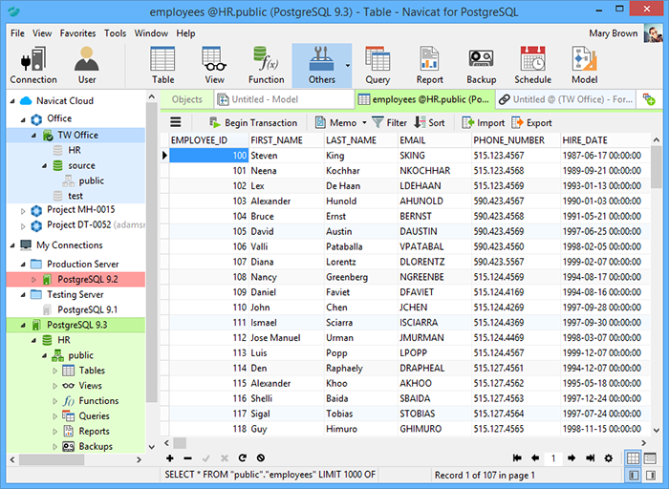
Task: Click Mary Brown's profile avatar
Action: (x=653, y=33)
